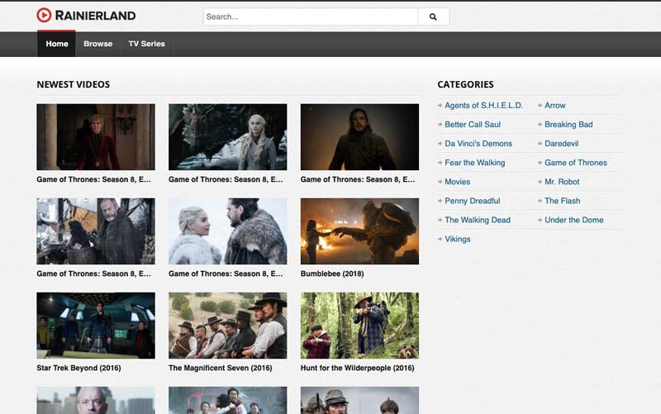This screenshot has width=661, height=414.
Task: Open the Browse tab
Action: [97, 44]
